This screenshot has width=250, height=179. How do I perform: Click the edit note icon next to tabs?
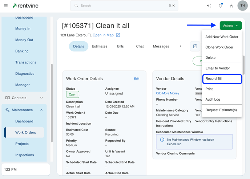pyautogui.click(x=195, y=46)
